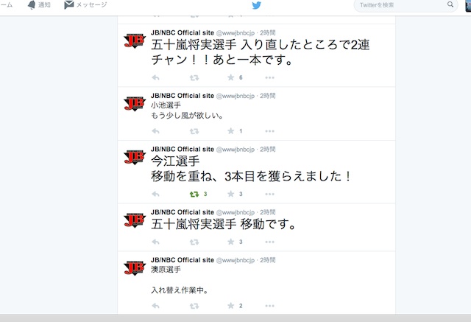Viewport: 471px width, 322px height.
Task: Retweet the 五十嵐将実選手 移動です tweet
Action: click(194, 242)
